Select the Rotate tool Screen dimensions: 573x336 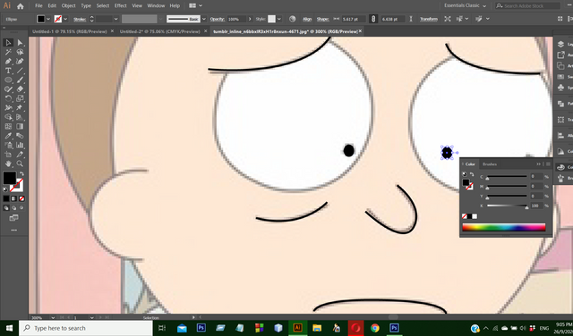[8, 98]
